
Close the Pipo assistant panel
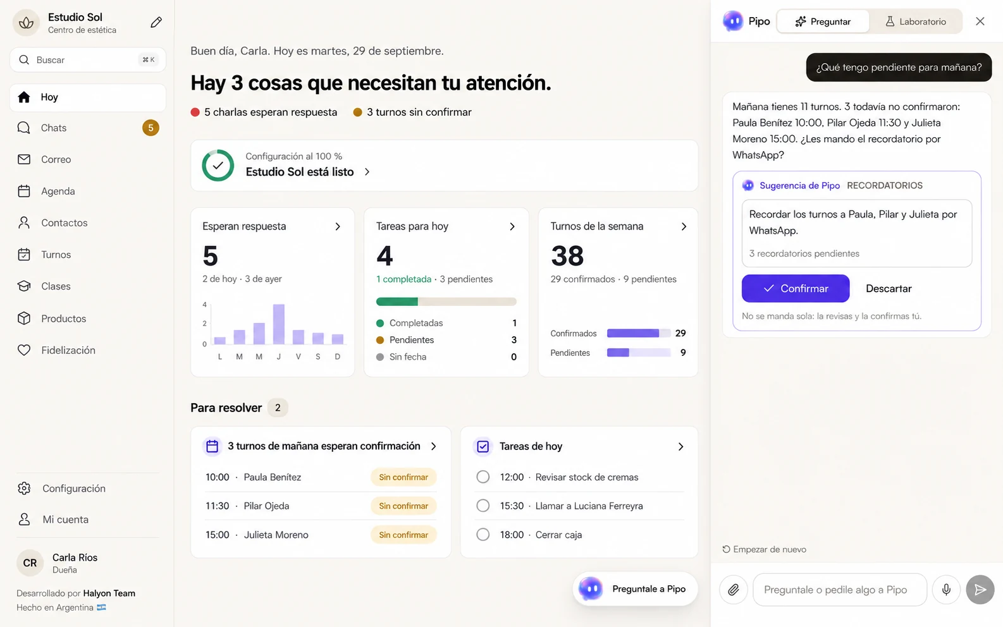980,21
